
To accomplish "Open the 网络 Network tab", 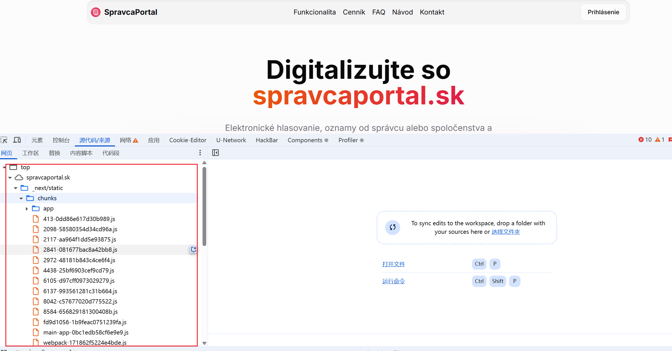I will (x=129, y=140).
